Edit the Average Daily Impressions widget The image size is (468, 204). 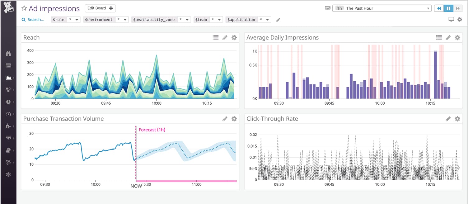click(x=448, y=38)
